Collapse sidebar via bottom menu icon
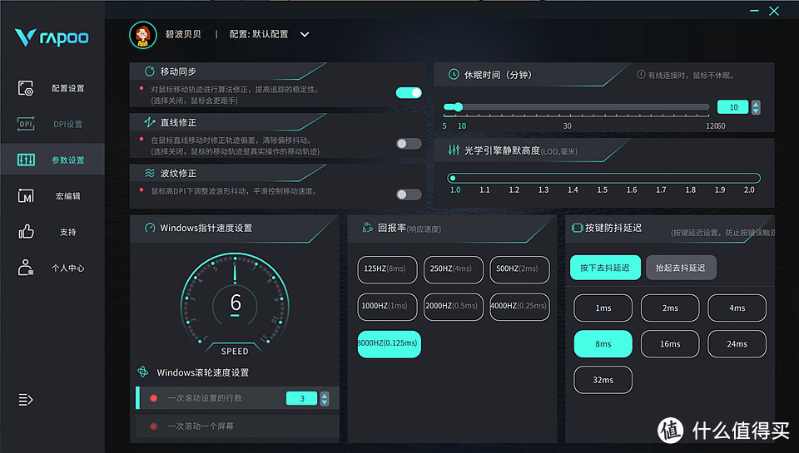Image resolution: width=799 pixels, height=453 pixels. [x=26, y=400]
